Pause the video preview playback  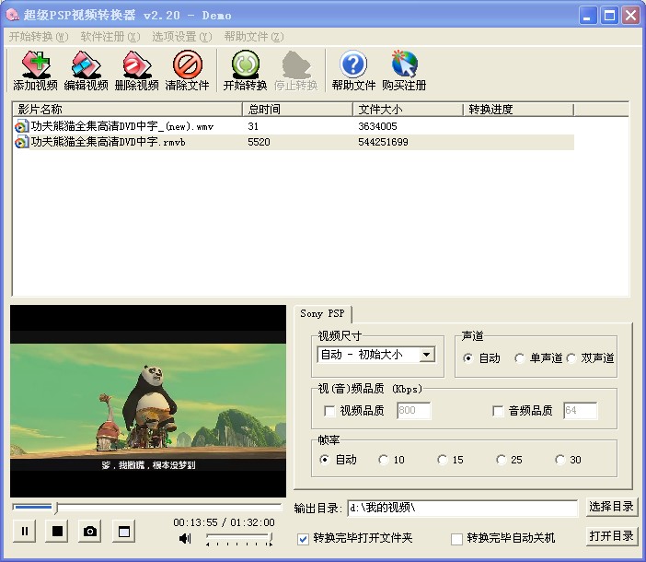click(24, 531)
